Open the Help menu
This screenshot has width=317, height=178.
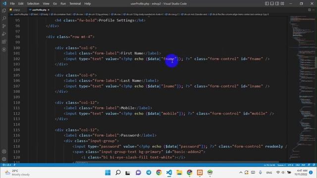[x=87, y=3]
